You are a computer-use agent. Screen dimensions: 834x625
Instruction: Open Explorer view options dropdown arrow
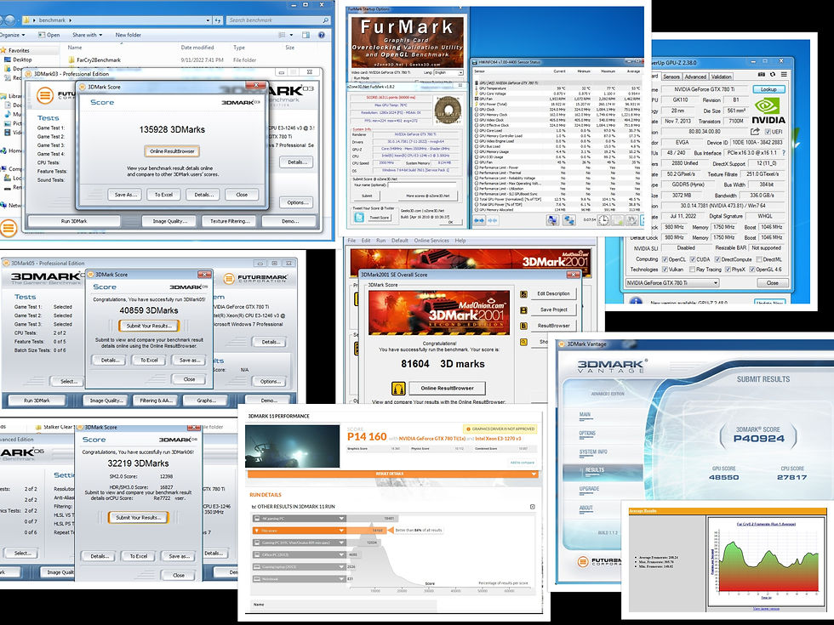click(291, 35)
